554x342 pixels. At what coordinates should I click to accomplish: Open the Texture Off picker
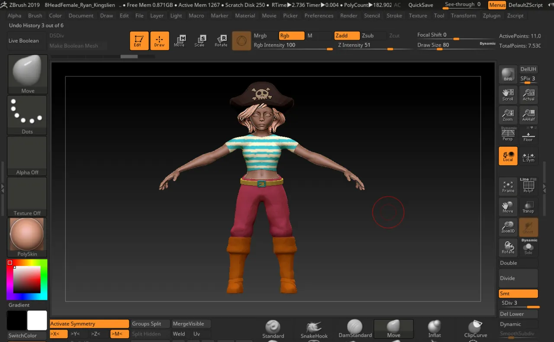pos(27,196)
